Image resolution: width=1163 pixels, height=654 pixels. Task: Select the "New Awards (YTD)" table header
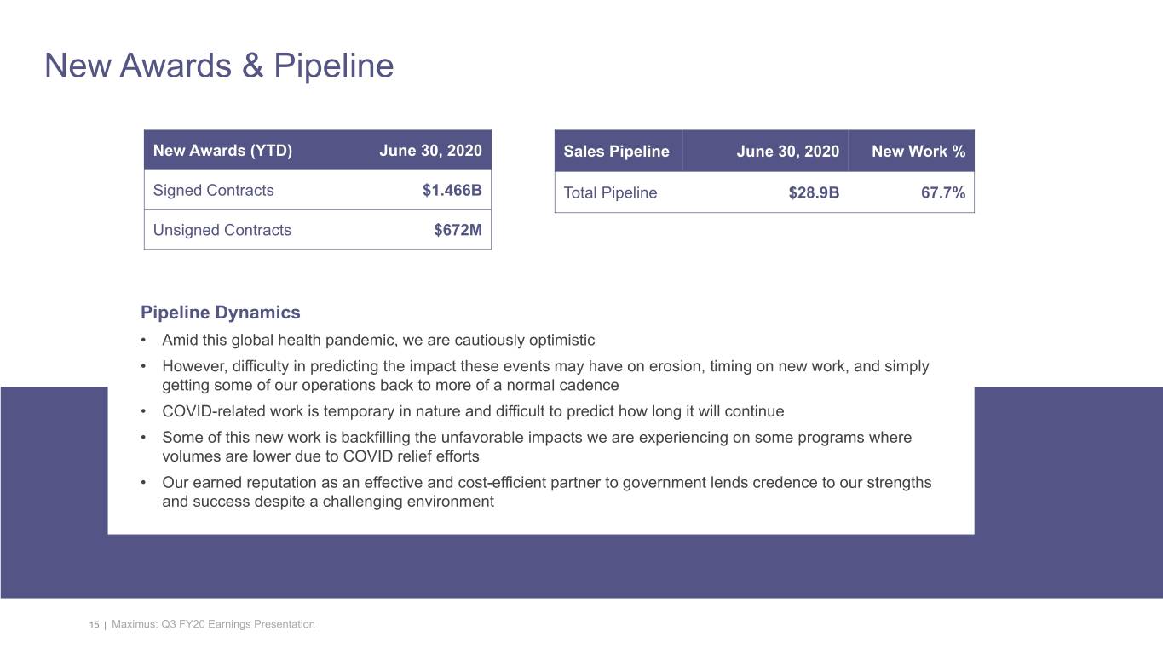[x=222, y=151]
